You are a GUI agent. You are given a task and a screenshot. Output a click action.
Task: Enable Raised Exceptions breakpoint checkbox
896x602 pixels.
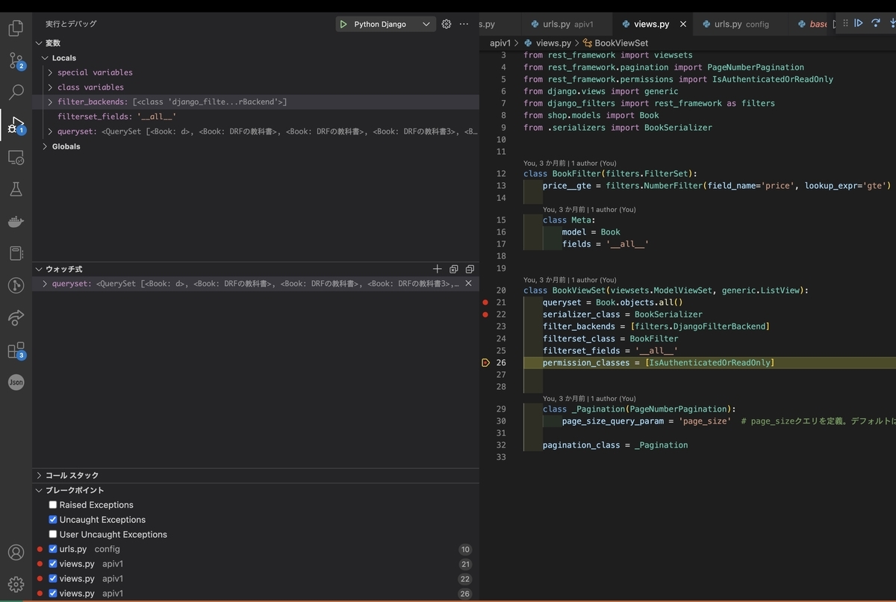53,505
